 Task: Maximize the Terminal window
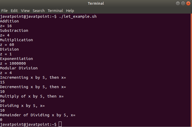point(183,3)
